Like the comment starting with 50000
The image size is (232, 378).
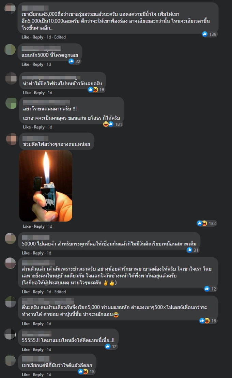point(26,253)
